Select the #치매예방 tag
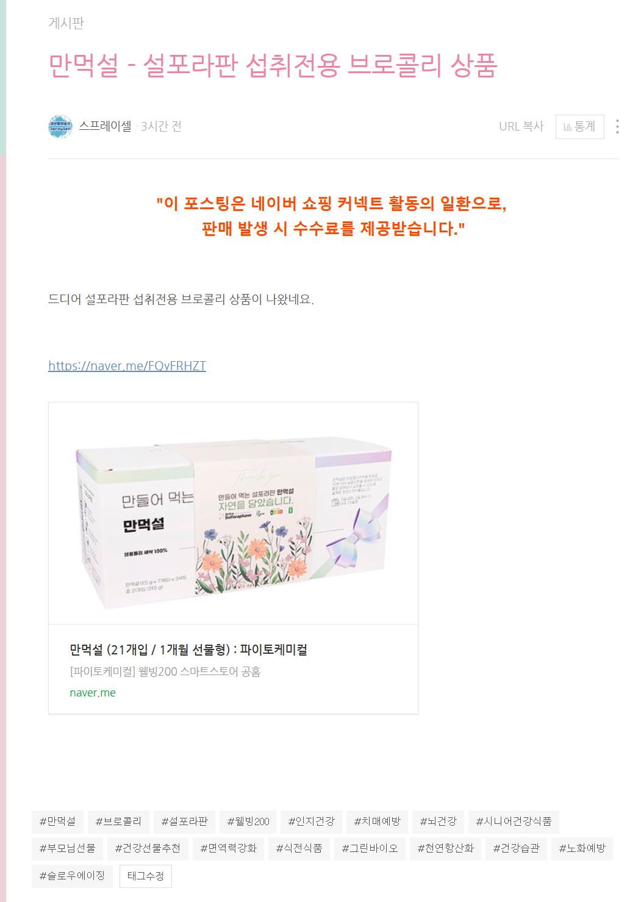The image size is (641, 902). (x=377, y=821)
